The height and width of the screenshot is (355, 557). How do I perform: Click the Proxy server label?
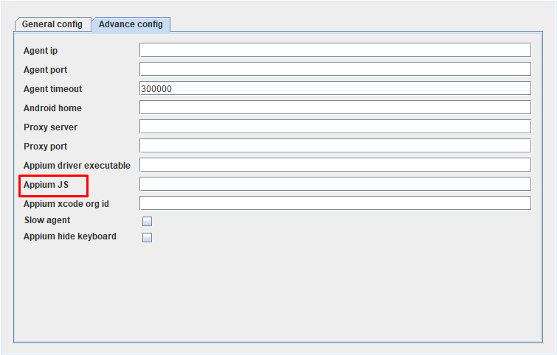coord(50,127)
